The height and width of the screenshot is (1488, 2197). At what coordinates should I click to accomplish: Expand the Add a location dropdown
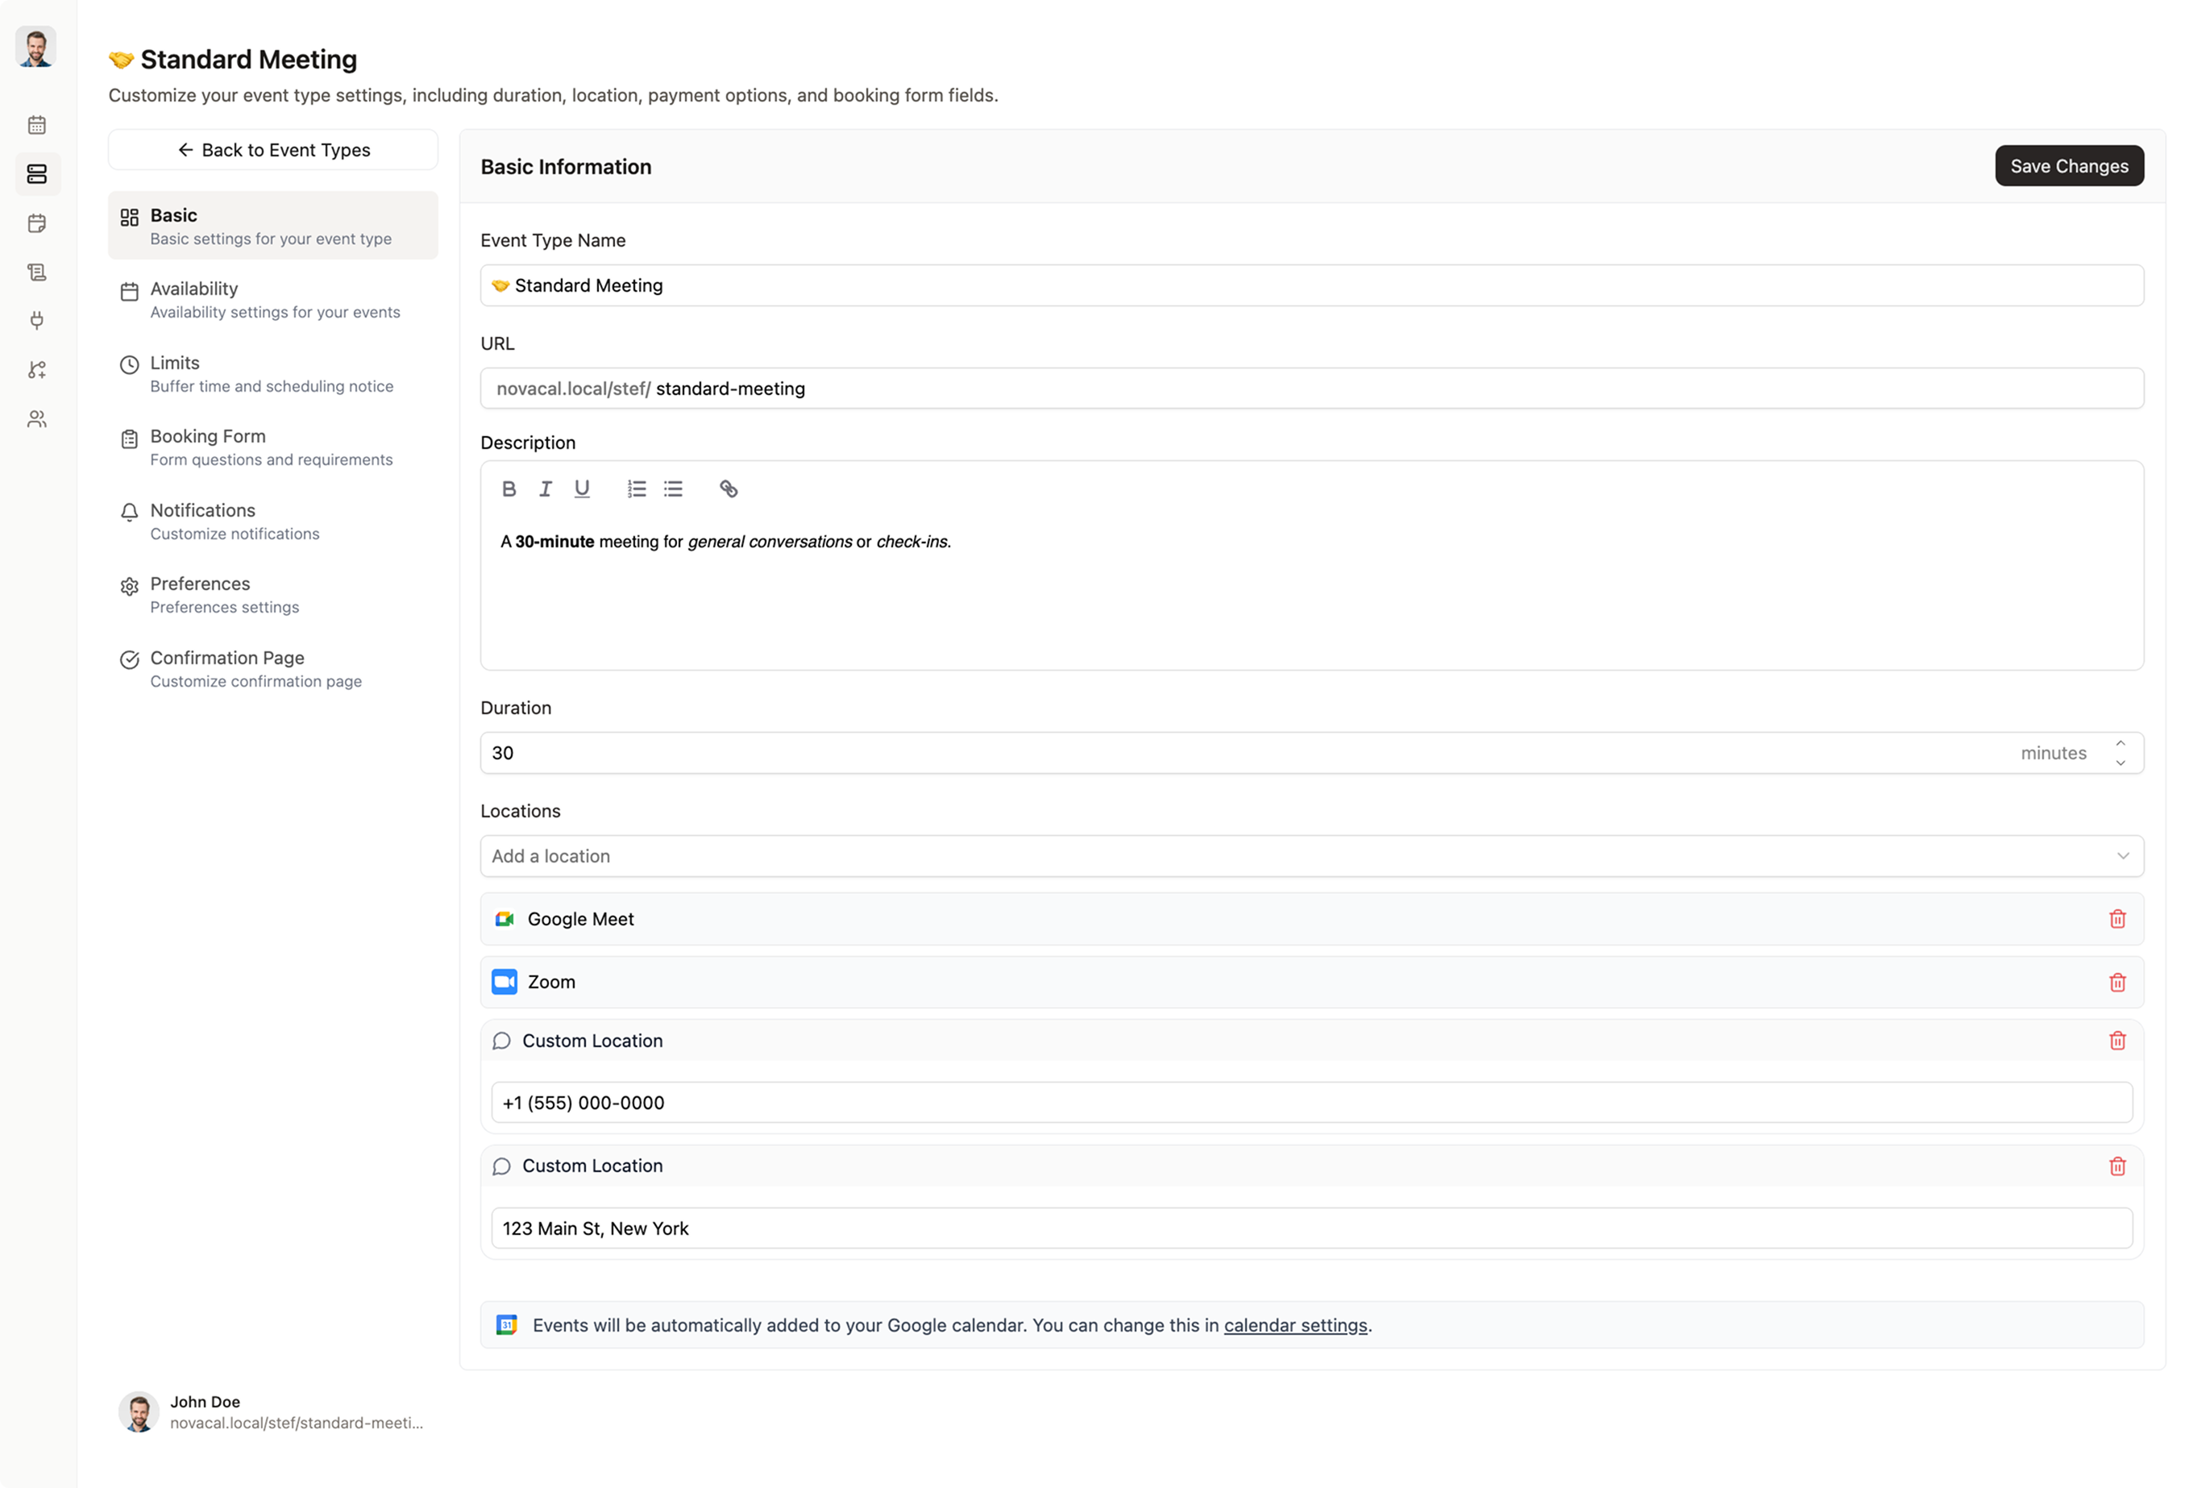pos(1311,855)
